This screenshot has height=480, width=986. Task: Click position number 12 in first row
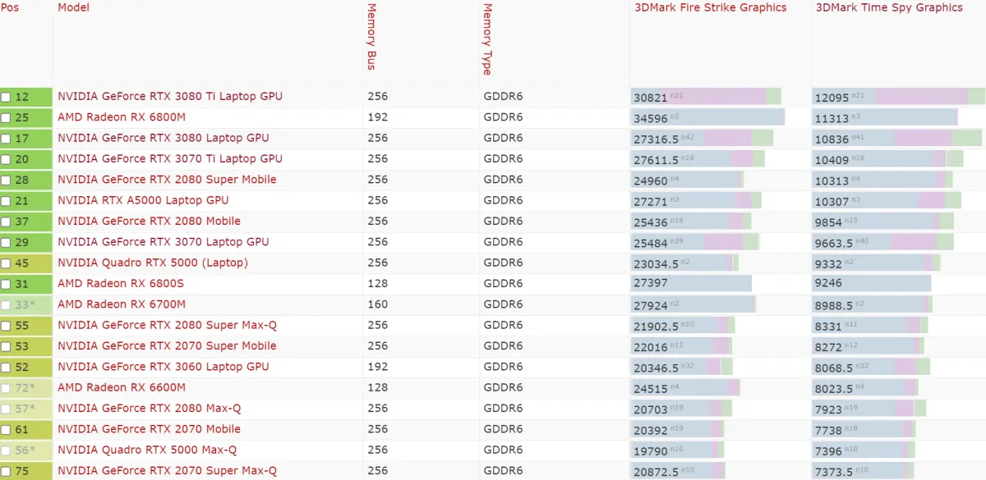22,97
